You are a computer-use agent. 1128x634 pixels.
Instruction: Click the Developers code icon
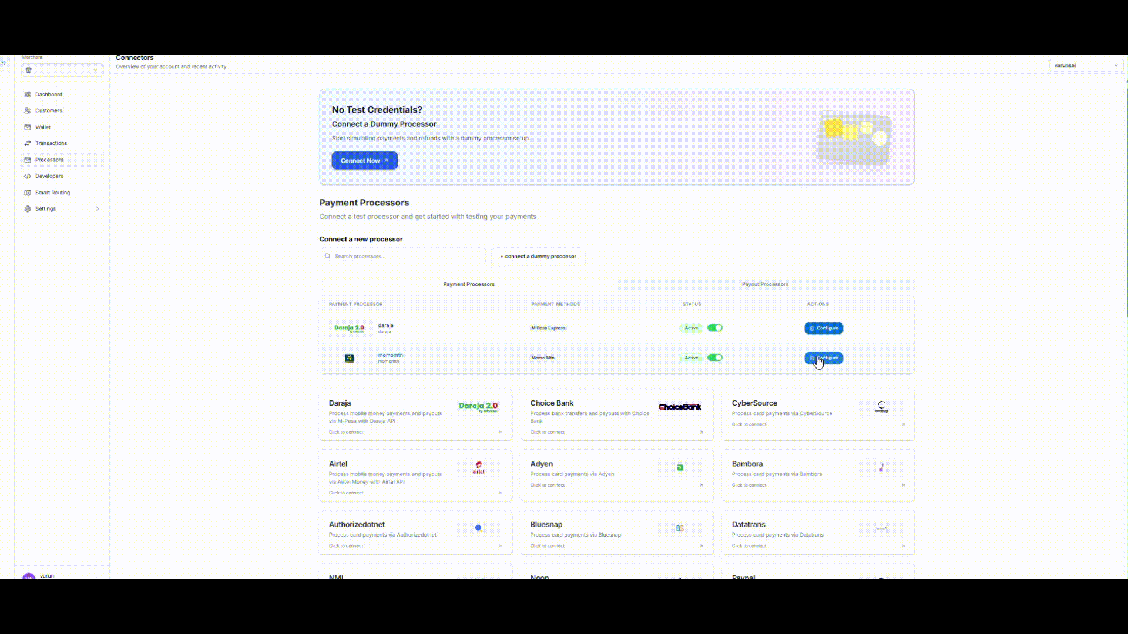[28, 176]
